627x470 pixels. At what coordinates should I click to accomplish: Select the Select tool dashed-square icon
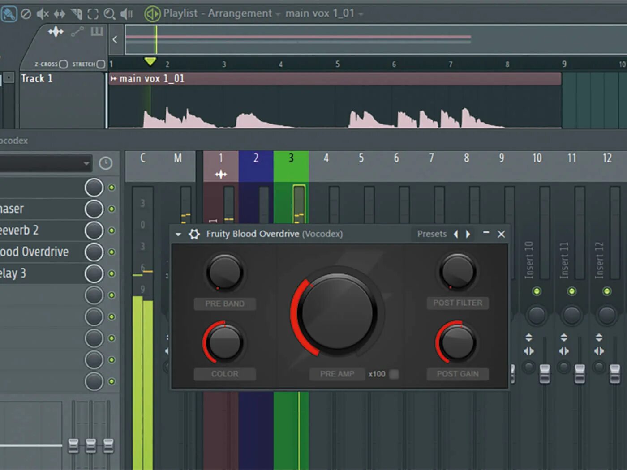pos(93,14)
